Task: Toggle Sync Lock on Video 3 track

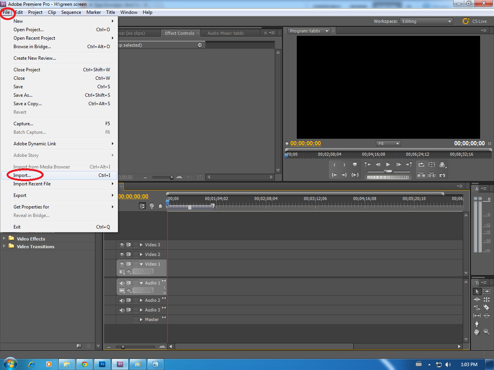Action: [129, 245]
